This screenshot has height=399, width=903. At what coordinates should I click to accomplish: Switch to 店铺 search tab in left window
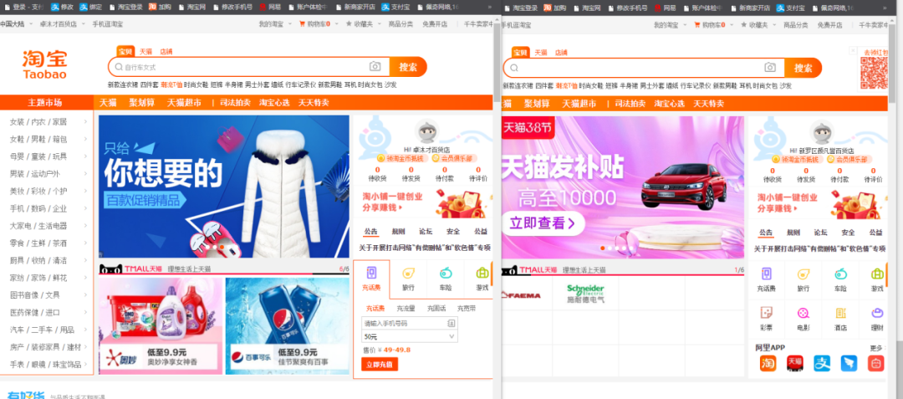coord(166,52)
